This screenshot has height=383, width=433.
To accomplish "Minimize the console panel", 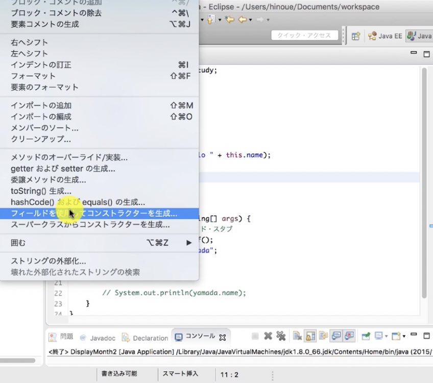I will (414, 334).
